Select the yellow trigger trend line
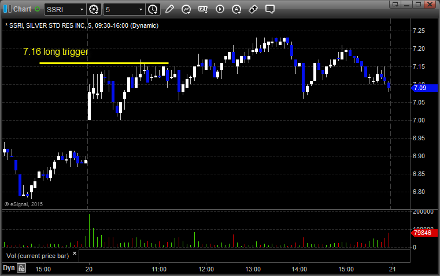This screenshot has width=440, height=276. pos(104,63)
